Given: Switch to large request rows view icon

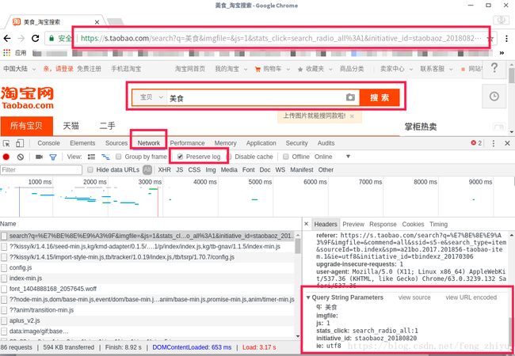Looking at the screenshot, I should point(92,157).
